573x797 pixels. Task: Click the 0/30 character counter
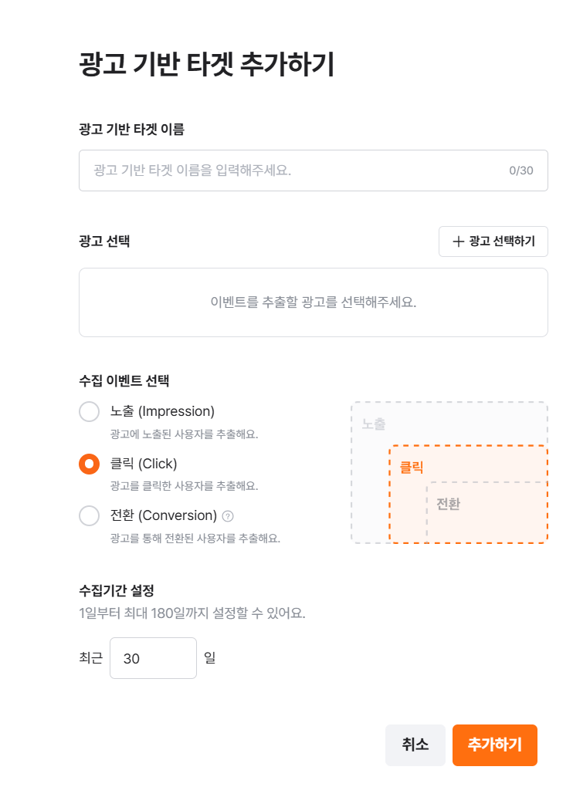point(521,171)
